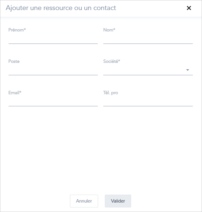202x212 pixels.
Task: Click the underline beneath the Email field
Action: (x=53, y=106)
